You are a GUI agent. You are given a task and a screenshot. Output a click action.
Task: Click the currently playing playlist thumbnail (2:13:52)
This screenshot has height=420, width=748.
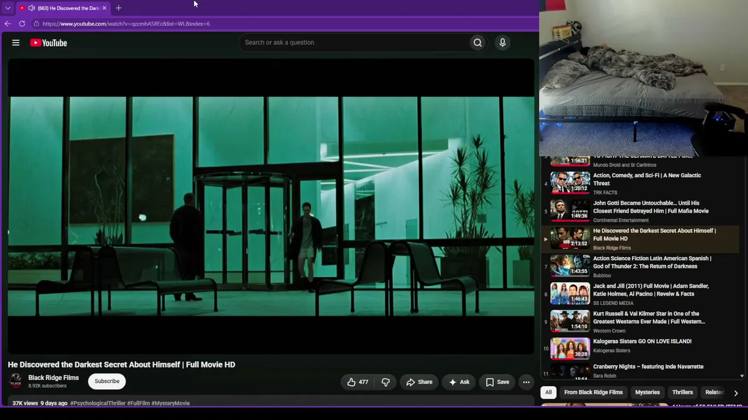(x=570, y=238)
